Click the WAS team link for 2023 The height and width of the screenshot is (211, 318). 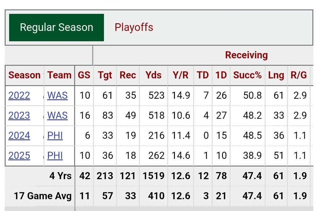[57, 116]
